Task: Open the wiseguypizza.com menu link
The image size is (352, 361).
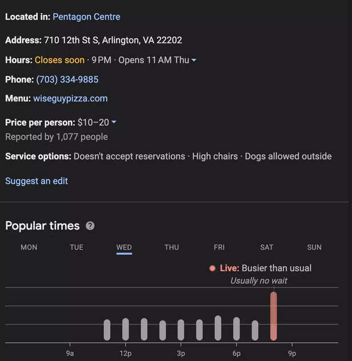Action: 70,98
